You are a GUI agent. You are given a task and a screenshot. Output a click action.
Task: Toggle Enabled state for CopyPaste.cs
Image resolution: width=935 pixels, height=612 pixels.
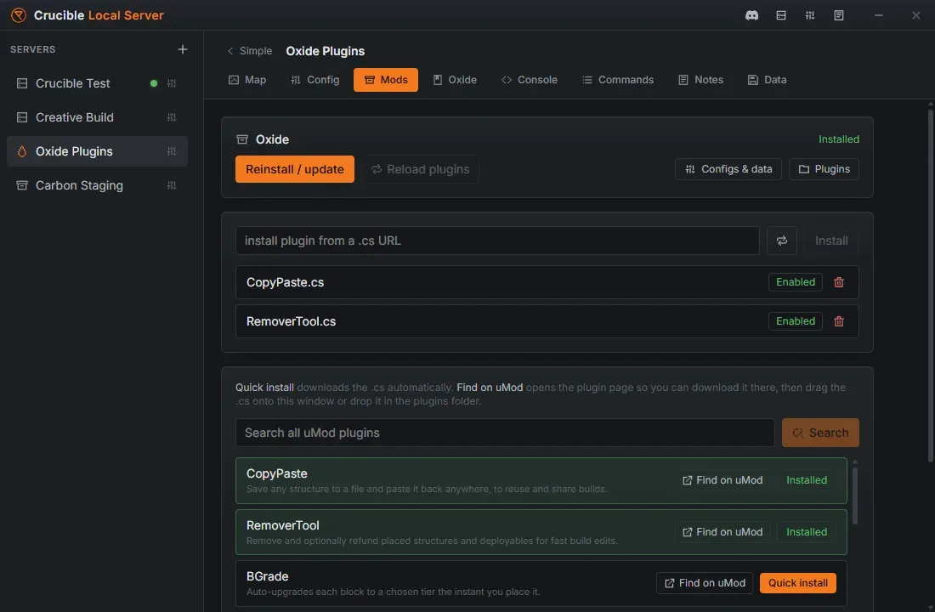795,282
